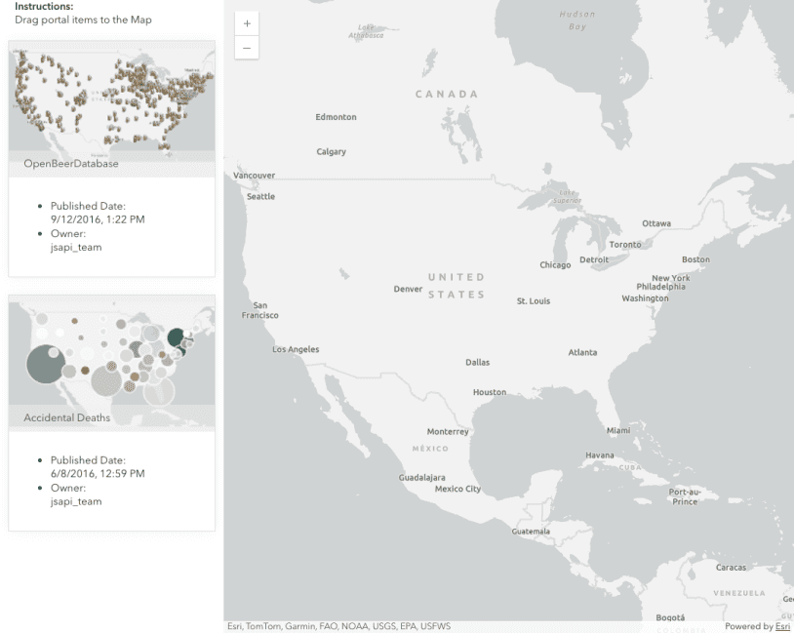Click the zoom in plus button
794x633 pixels.
pyautogui.click(x=247, y=22)
